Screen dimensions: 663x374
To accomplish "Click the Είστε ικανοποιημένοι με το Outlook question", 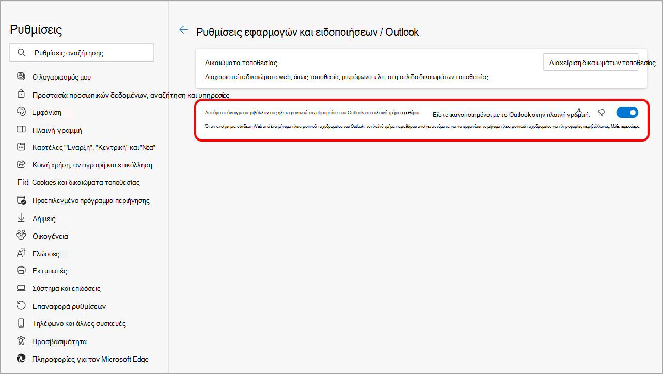I will (x=511, y=114).
